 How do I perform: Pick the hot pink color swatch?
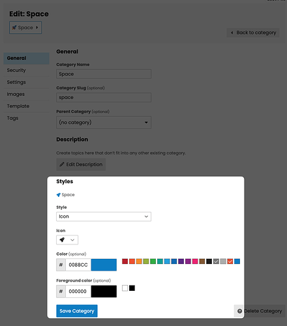point(195,261)
